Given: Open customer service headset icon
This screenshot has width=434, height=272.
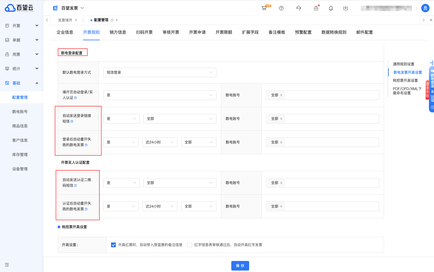Looking at the screenshot, I should tap(299, 8).
